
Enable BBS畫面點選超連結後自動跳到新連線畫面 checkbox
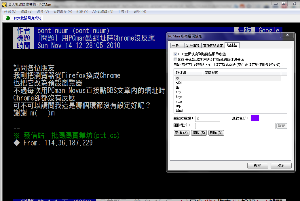coord(175,59)
